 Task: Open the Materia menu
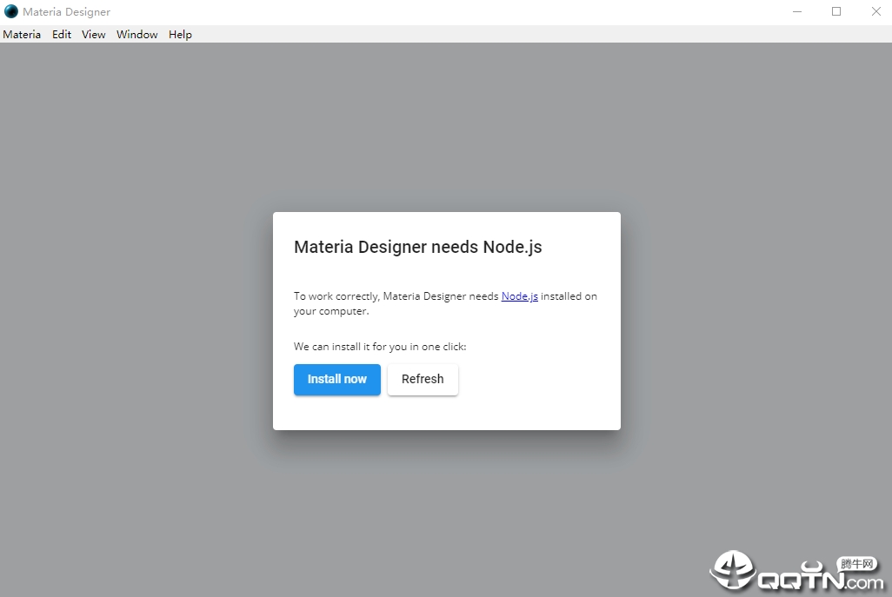[x=22, y=34]
